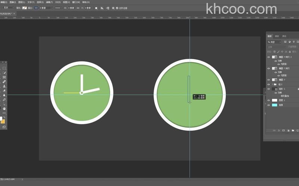Select the Hand tool
Viewport: 299px width, 186px height.
click(x=4, y=109)
